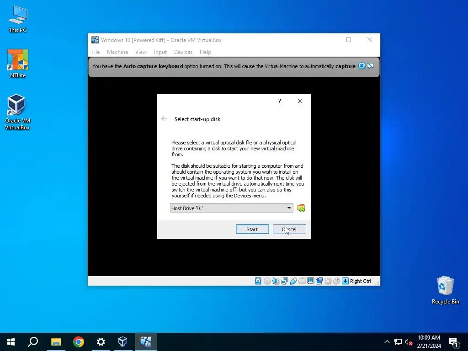The height and width of the screenshot is (351, 468).
Task: Maximize the VirtualBox VM window
Action: (349, 40)
